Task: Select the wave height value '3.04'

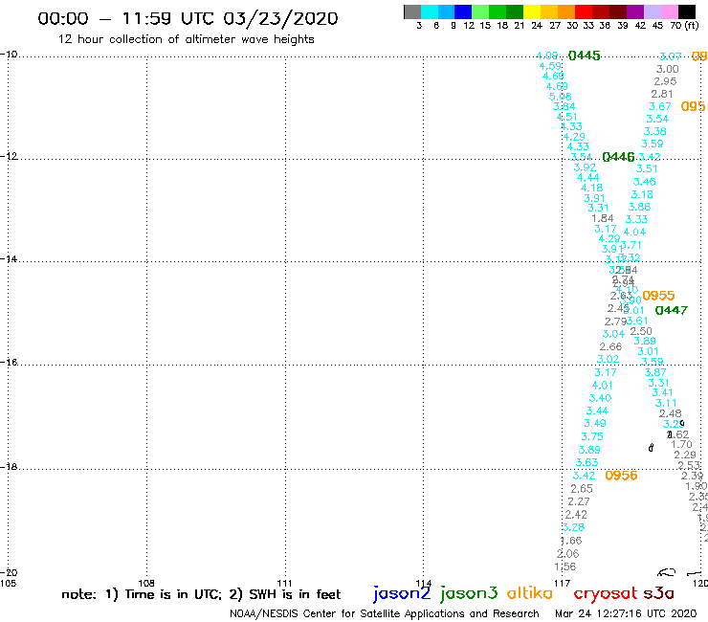Action: (613, 334)
